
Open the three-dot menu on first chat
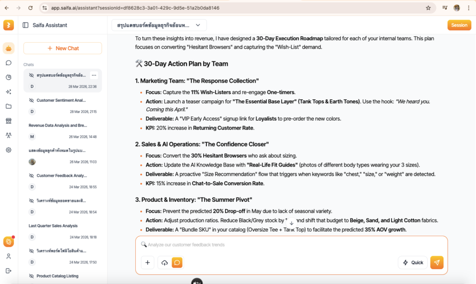click(x=94, y=75)
